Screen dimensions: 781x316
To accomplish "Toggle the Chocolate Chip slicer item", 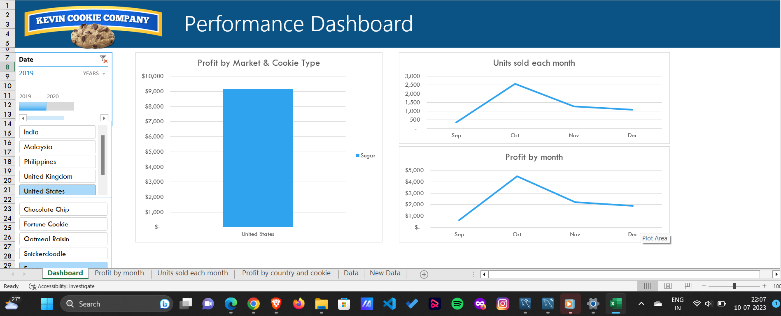I will tap(63, 209).
